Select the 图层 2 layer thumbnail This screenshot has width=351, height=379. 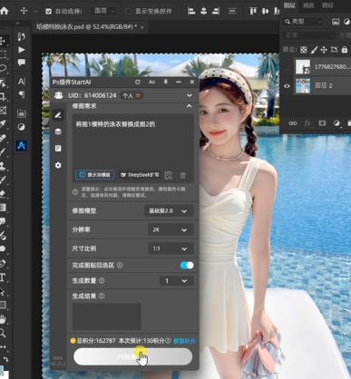[303, 86]
